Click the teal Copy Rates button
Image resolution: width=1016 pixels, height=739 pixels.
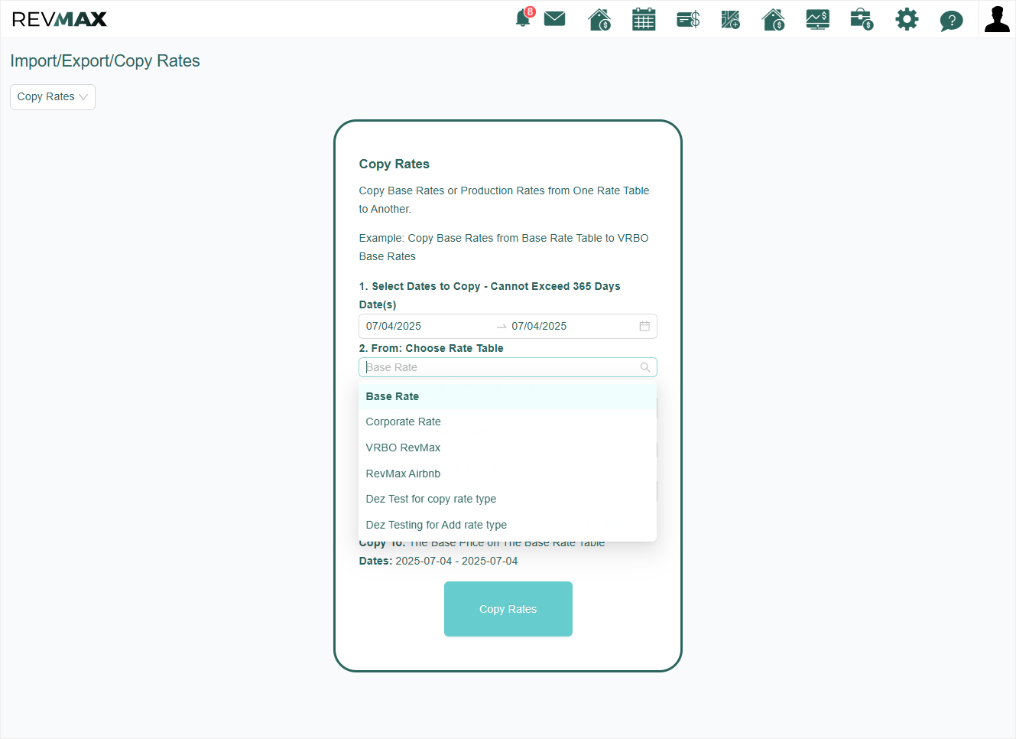(508, 609)
